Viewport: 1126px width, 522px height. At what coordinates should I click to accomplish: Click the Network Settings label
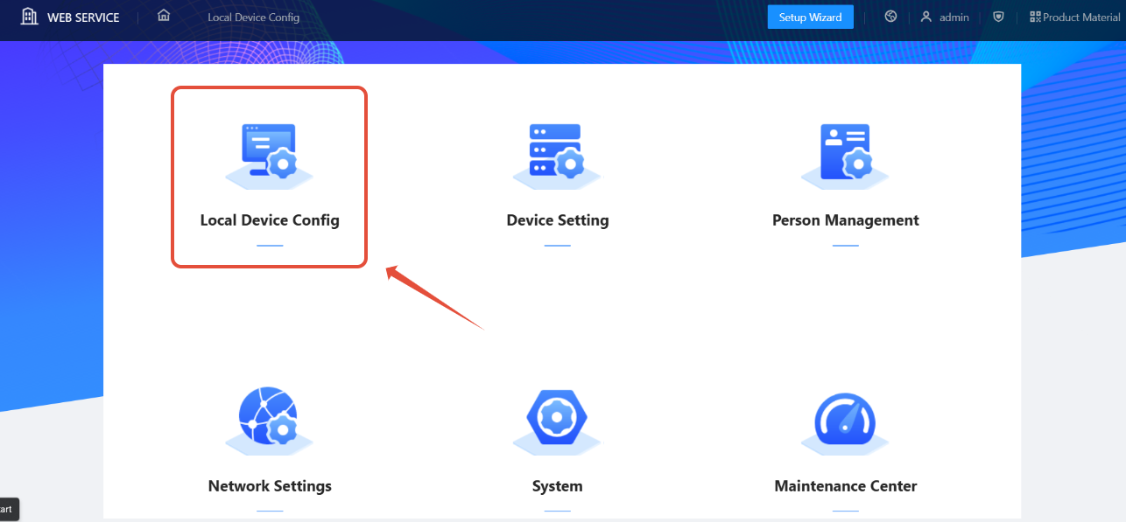pos(270,486)
